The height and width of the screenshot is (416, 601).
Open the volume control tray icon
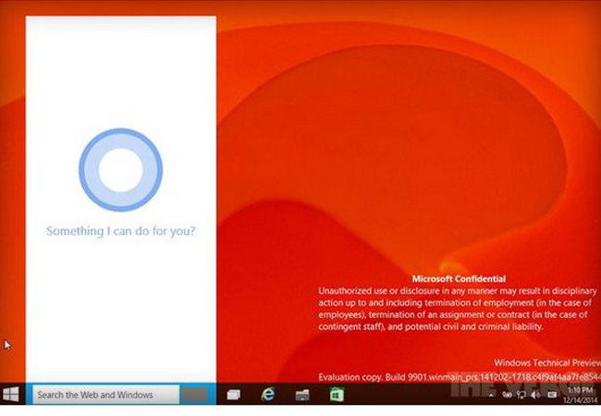[x=535, y=395]
